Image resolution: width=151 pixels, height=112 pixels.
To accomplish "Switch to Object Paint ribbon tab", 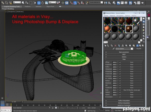I will click(x=50, y=7).
